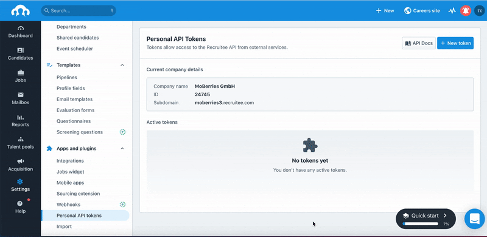487x237 pixels.
Task: Click the Personal API Tokens heading
Action: (176, 39)
